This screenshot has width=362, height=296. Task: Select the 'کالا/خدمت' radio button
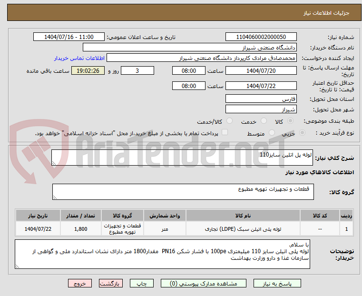click(229, 121)
